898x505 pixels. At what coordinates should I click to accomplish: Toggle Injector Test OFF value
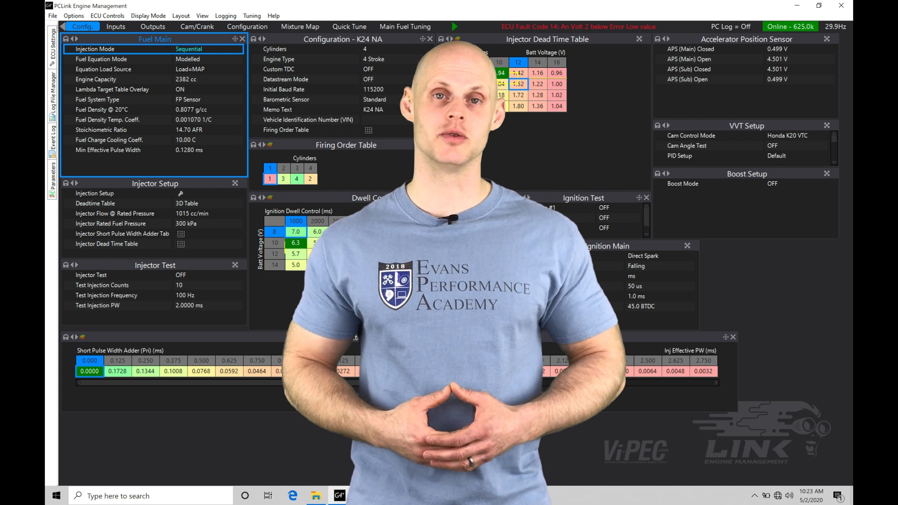pos(181,275)
